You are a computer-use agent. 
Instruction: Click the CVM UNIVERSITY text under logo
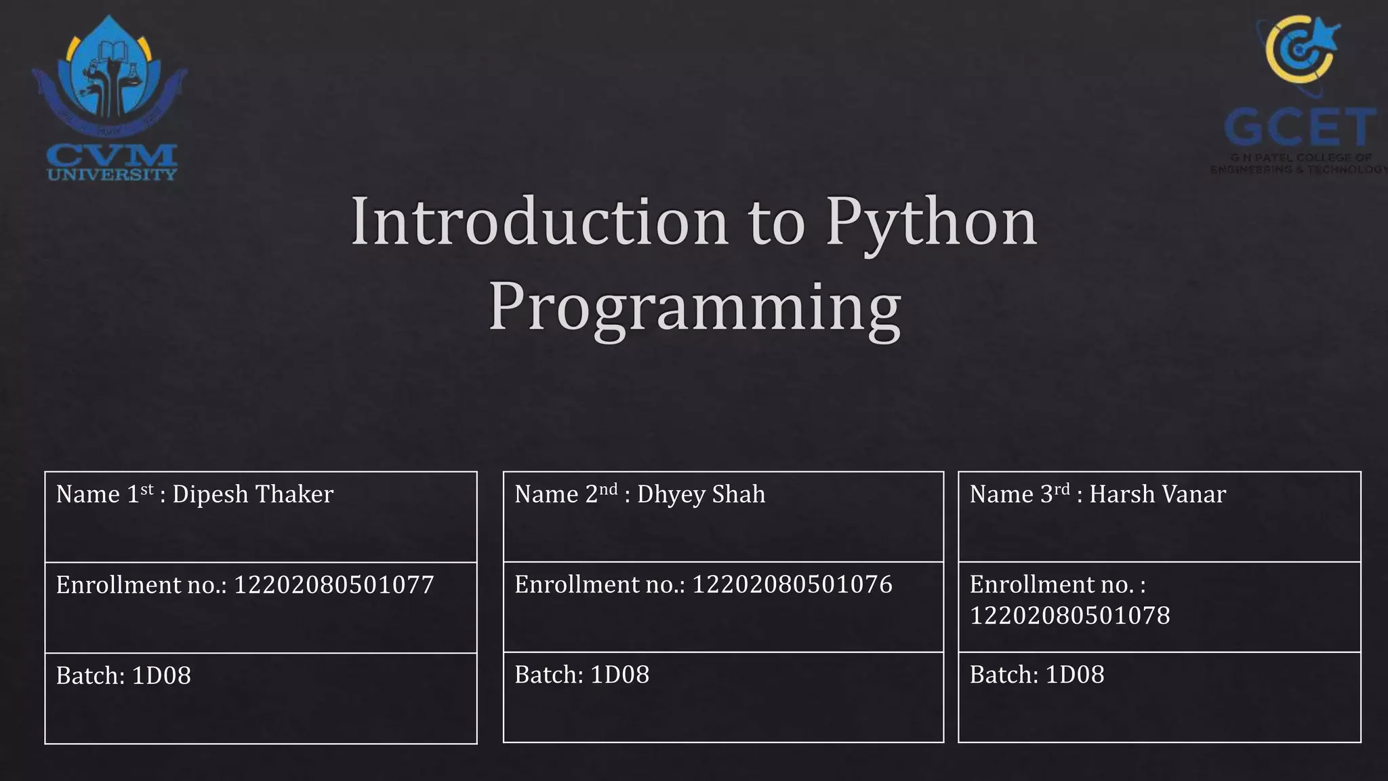pos(112,163)
